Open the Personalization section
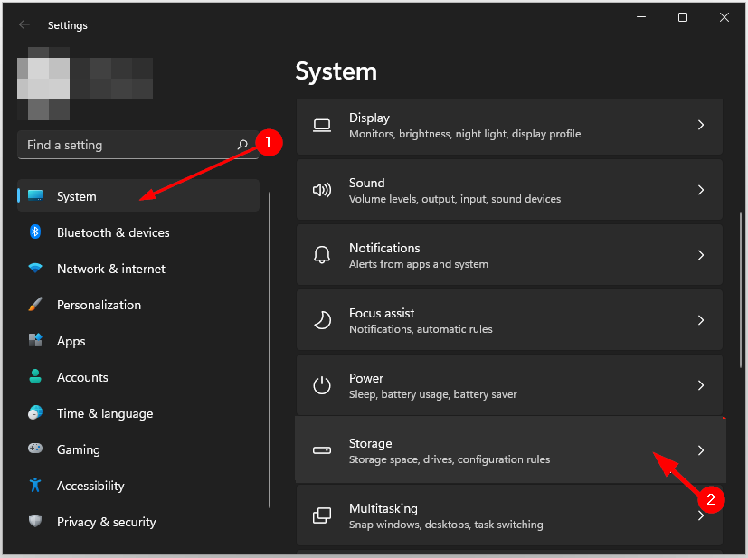 (99, 305)
